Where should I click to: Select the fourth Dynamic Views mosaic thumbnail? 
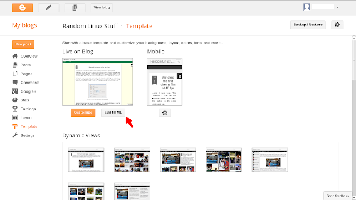click(x=224, y=160)
